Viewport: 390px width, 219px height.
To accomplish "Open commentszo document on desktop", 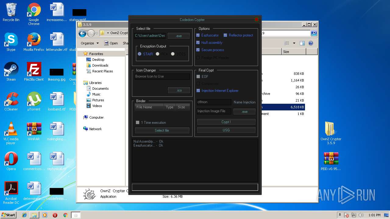I will (x=34, y=161).
